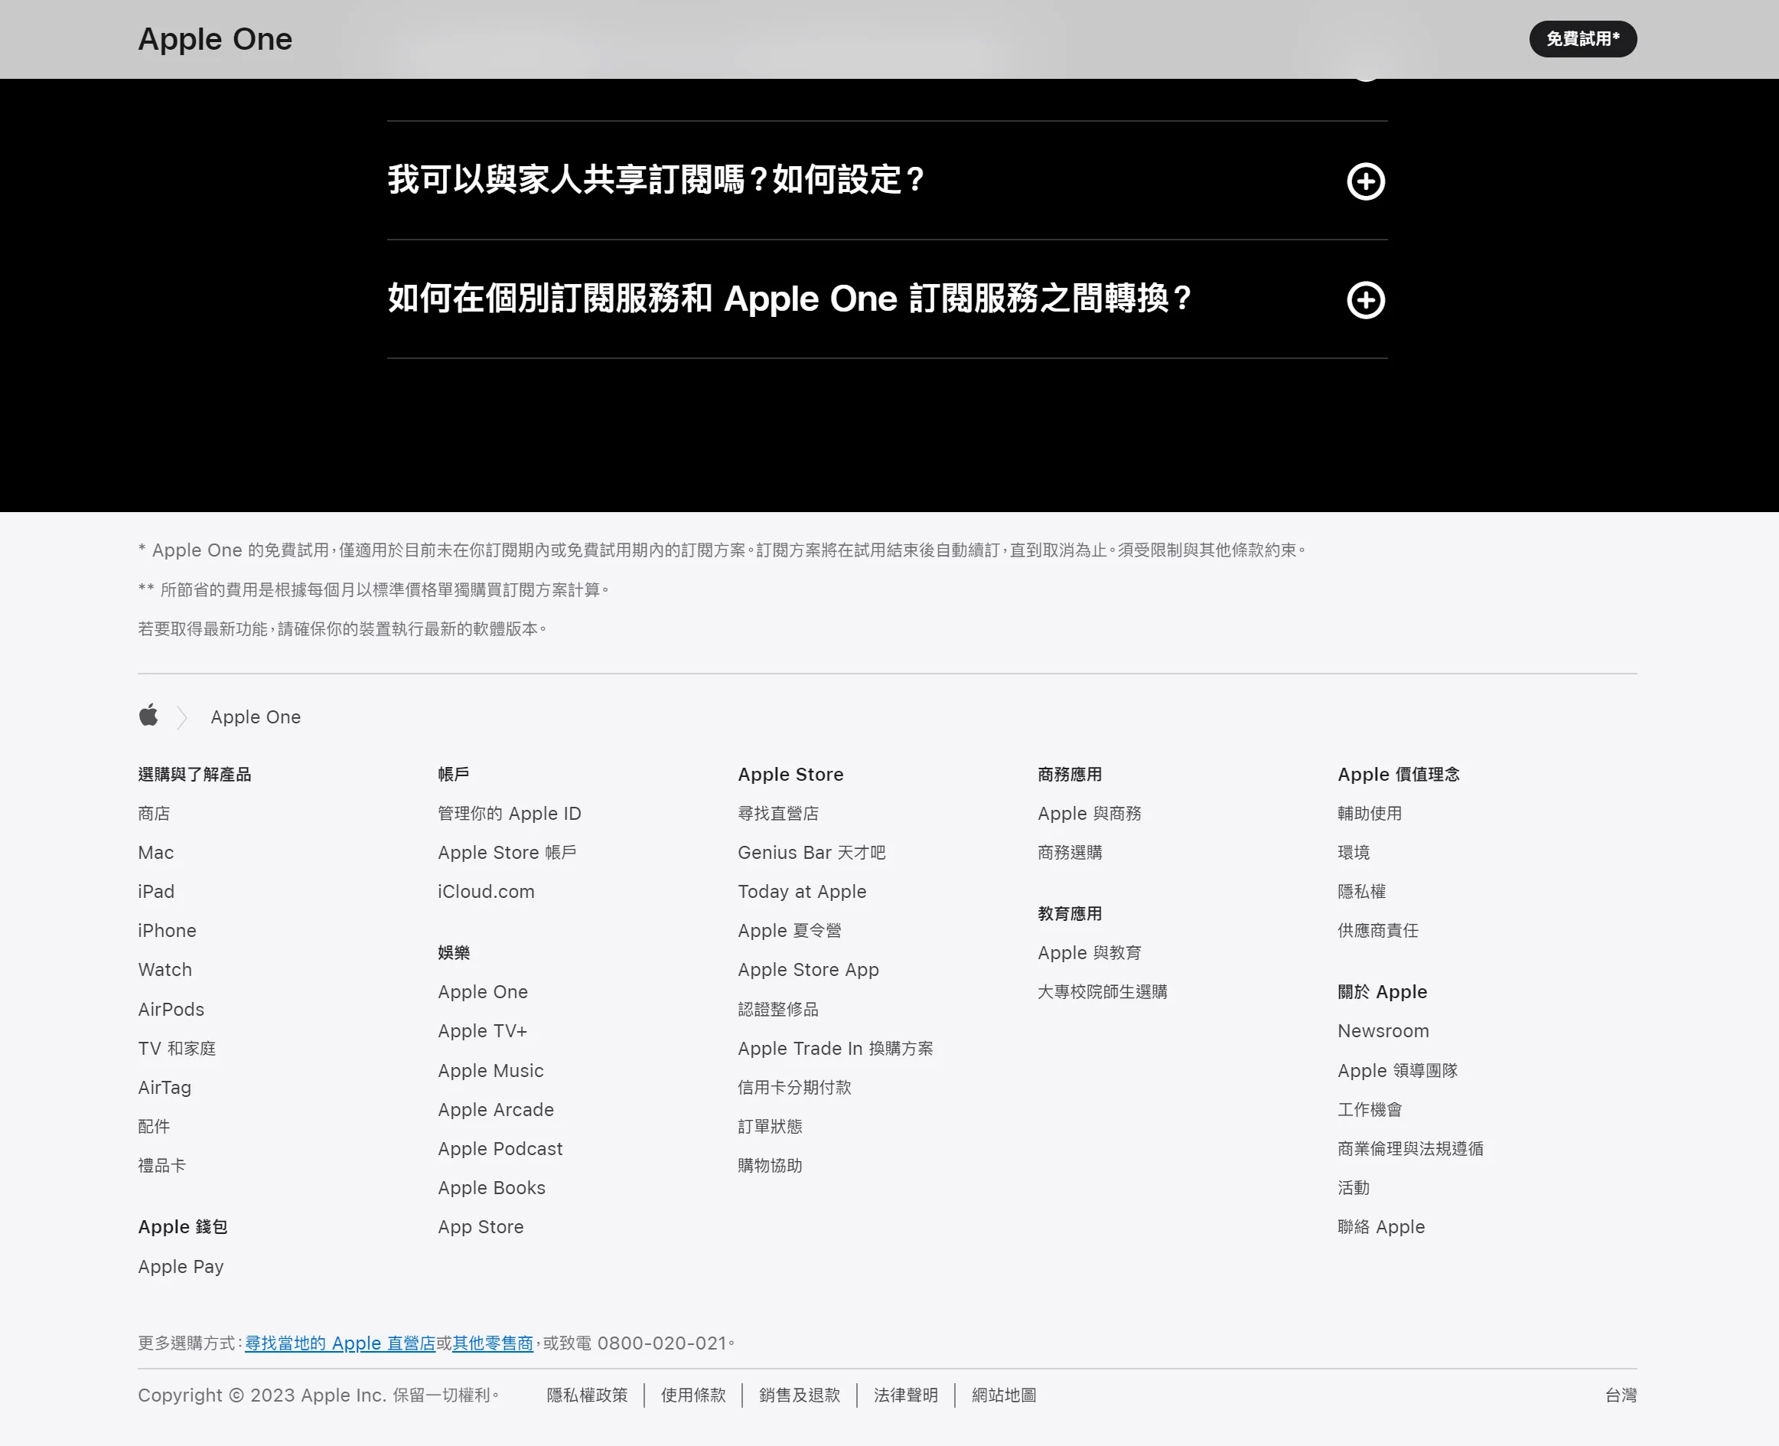Click Apple Trade In 換購方案 link
Screen dimensions: 1779x1446
[x=835, y=1048]
